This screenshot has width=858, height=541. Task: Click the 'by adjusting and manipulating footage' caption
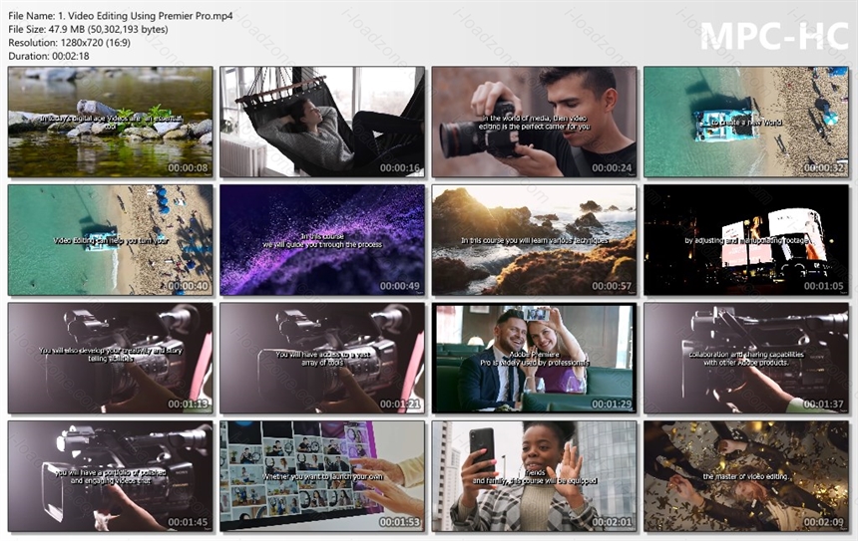click(746, 240)
